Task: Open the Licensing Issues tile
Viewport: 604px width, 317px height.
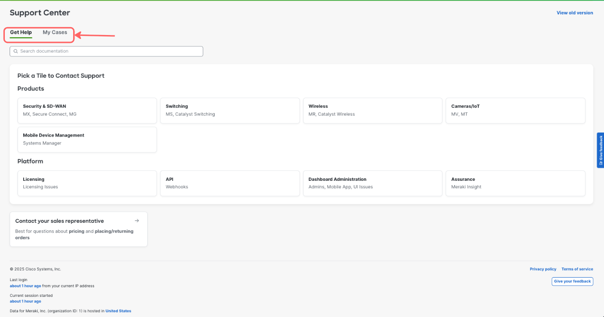Action: click(x=87, y=183)
